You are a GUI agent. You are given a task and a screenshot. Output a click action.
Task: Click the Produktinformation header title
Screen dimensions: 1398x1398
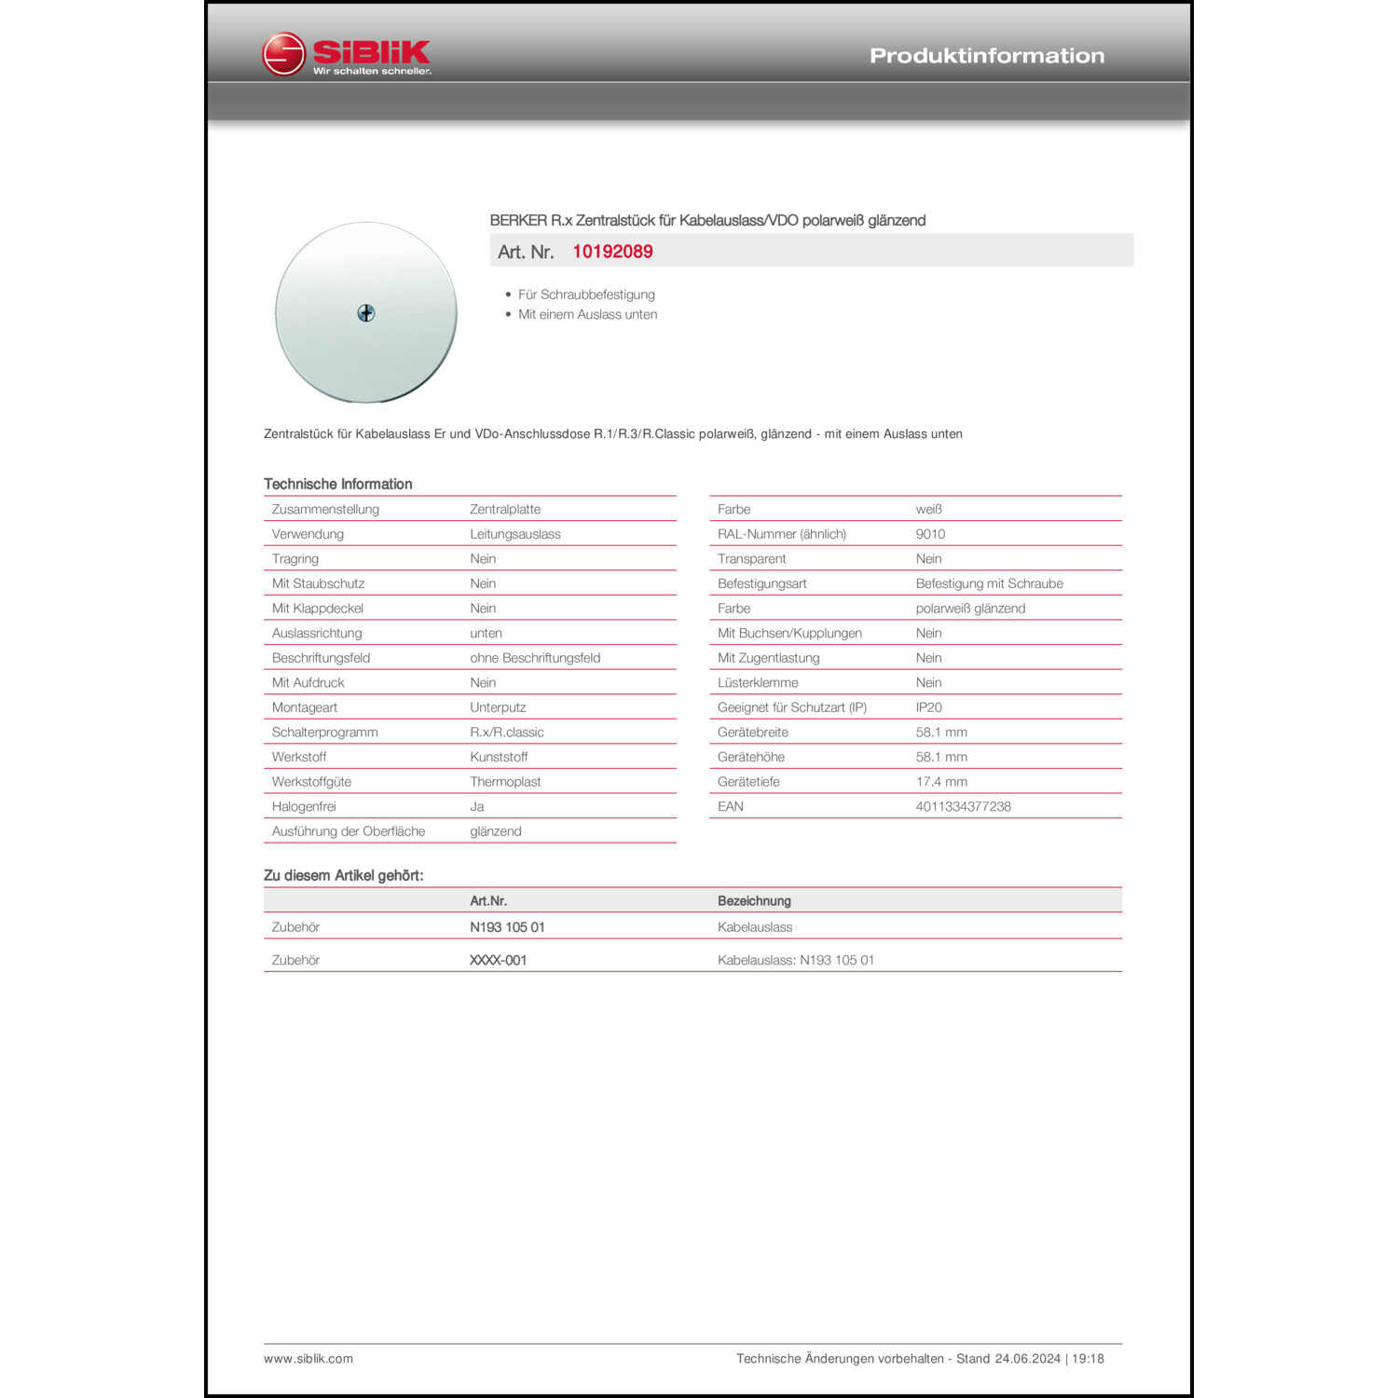pyautogui.click(x=987, y=56)
